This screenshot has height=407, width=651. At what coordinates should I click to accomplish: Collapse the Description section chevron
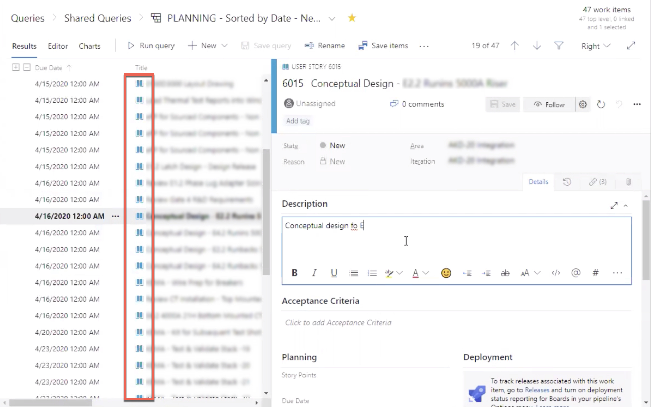626,206
